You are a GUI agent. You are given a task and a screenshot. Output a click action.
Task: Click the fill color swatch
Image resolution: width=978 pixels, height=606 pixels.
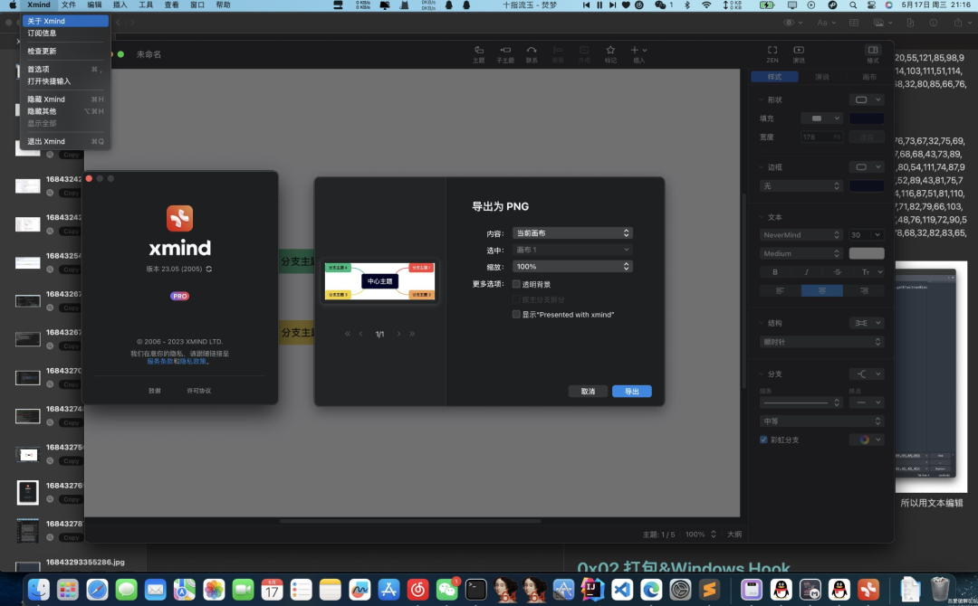pyautogui.click(x=867, y=118)
